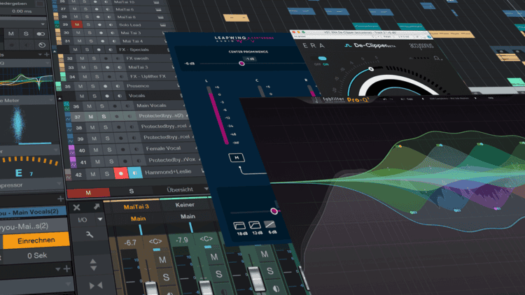Select the Protectedbyy..s(2) track 37
The height and width of the screenshot is (295, 525).
pos(161,116)
